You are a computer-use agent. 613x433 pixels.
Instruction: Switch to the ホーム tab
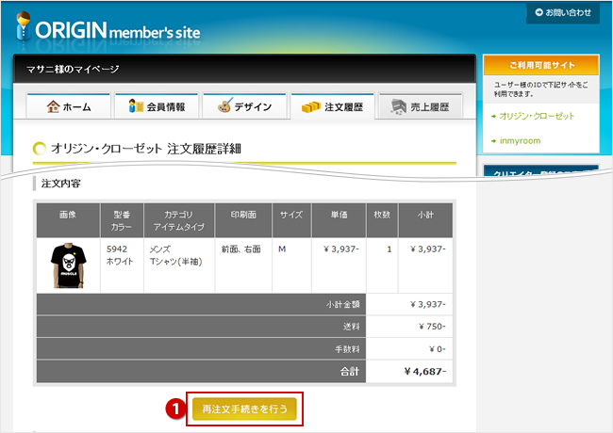[x=69, y=106]
